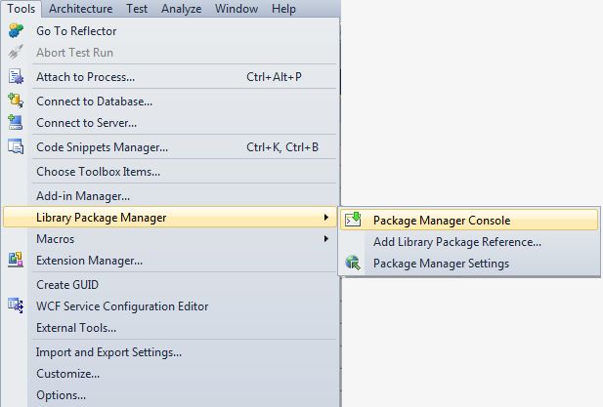Image resolution: width=603 pixels, height=407 pixels.
Task: Select Add Library Package Reference
Action: pos(456,242)
